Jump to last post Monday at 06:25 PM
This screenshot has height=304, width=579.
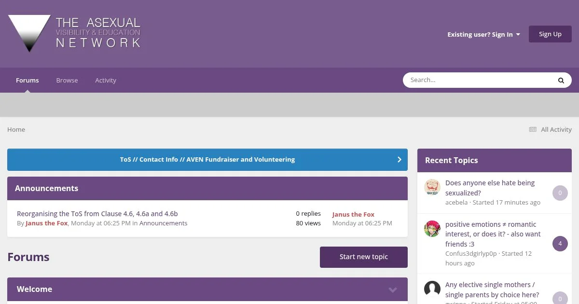pos(362,223)
